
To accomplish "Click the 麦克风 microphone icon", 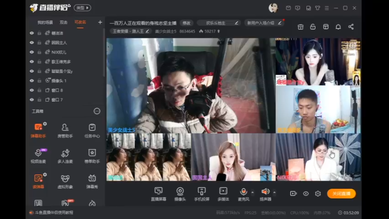I will [x=244, y=192].
